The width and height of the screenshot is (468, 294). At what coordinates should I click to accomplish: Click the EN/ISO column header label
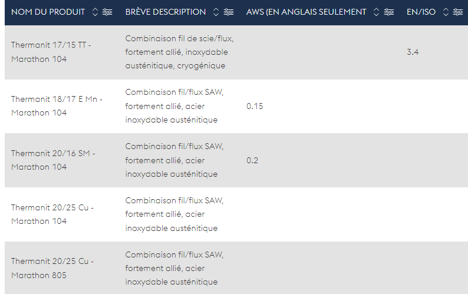point(421,12)
